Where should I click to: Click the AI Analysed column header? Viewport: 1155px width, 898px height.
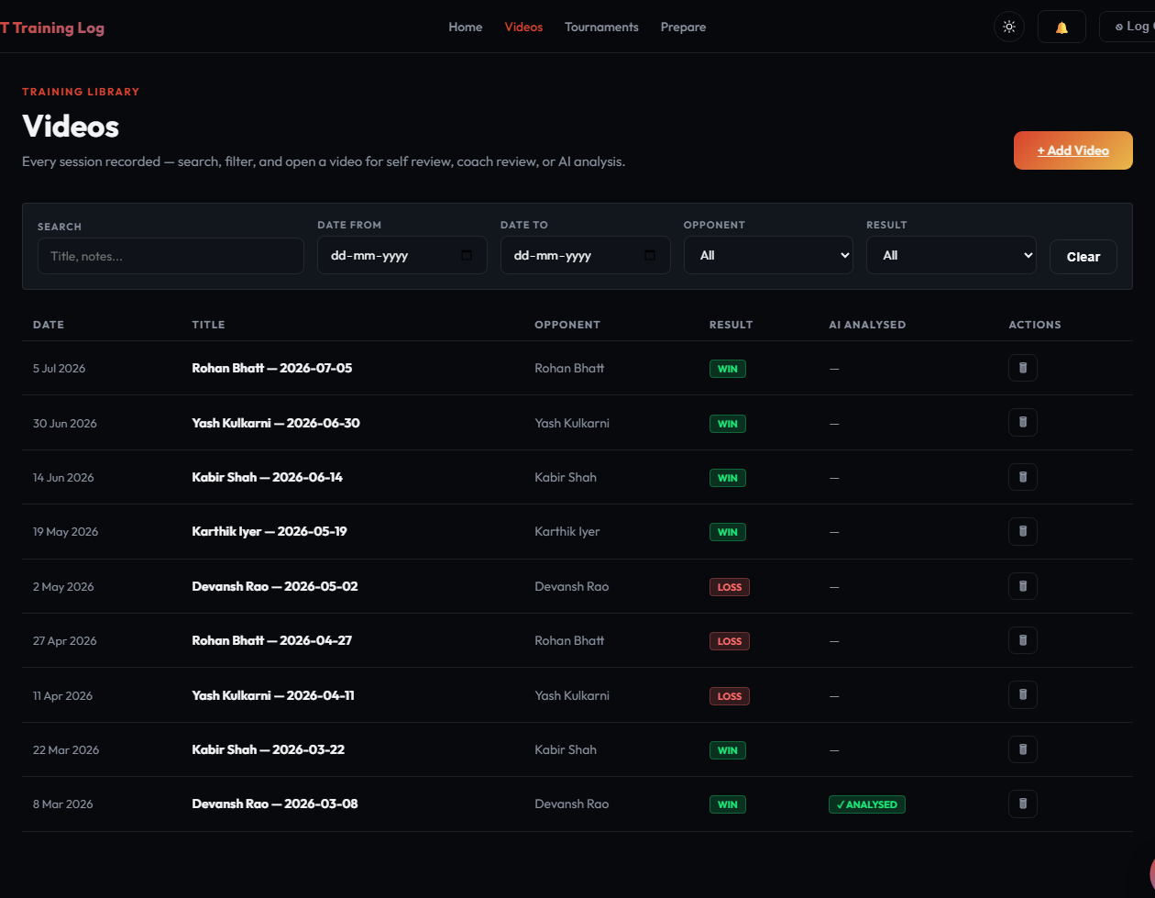click(x=867, y=325)
